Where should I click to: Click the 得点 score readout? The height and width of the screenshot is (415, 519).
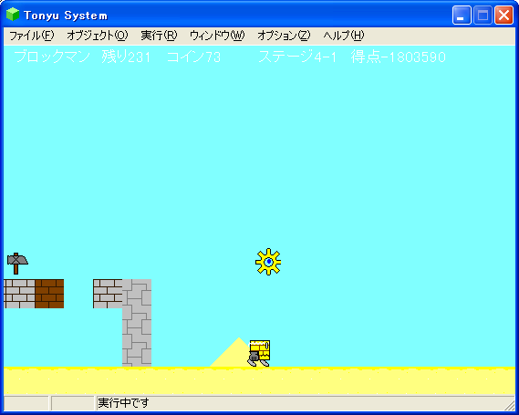[x=399, y=57]
